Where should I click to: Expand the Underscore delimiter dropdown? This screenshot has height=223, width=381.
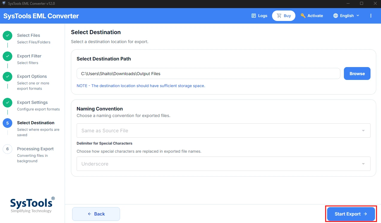point(223,164)
